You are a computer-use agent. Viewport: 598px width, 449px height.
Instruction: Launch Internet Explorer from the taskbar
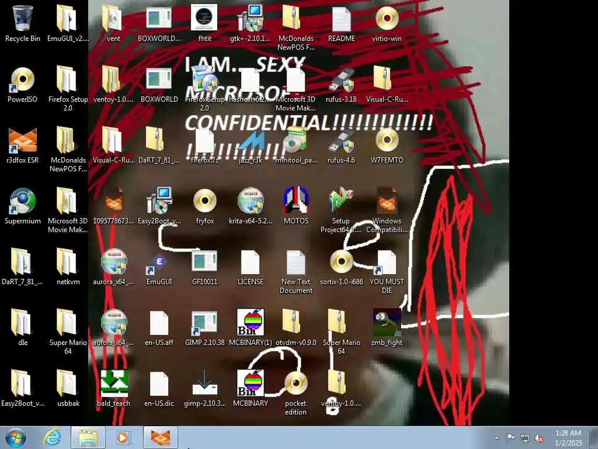tap(51, 437)
